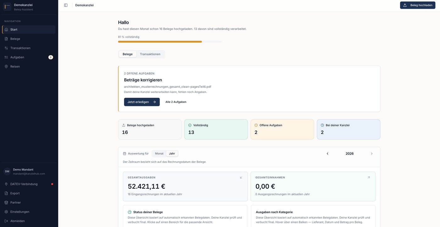Viewport: 440px width, 227px height.
Task: Click the Demokanzlei breadcrumb in header
Action: coord(84,5)
